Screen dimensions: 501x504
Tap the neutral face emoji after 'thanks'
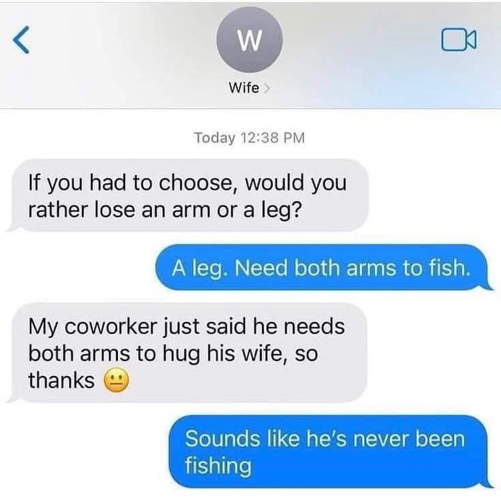116,380
